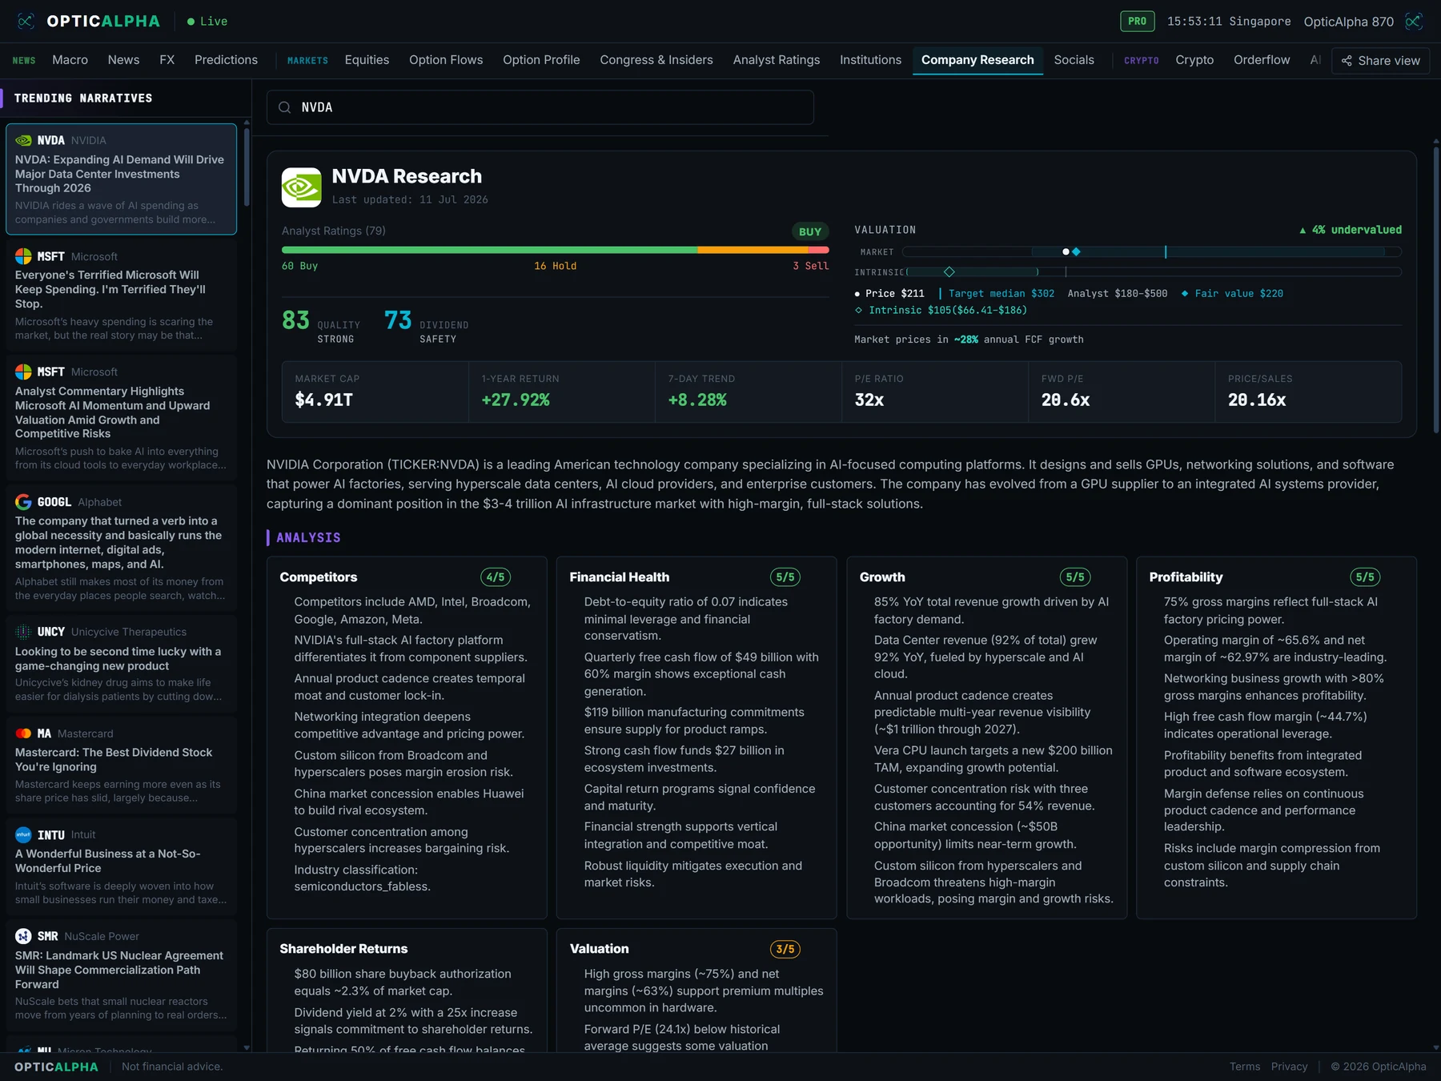The height and width of the screenshot is (1081, 1441).
Task: Click the OpticAlpha 870 account label
Action: click(1348, 22)
